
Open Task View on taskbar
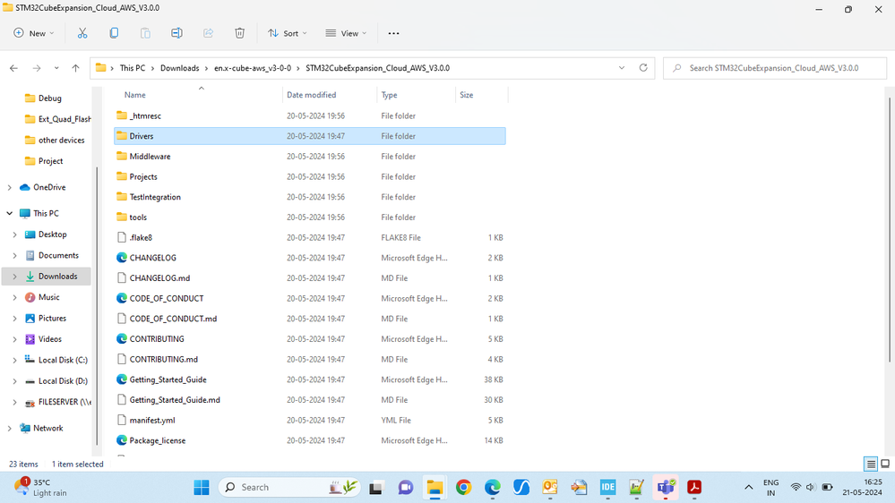(375, 487)
